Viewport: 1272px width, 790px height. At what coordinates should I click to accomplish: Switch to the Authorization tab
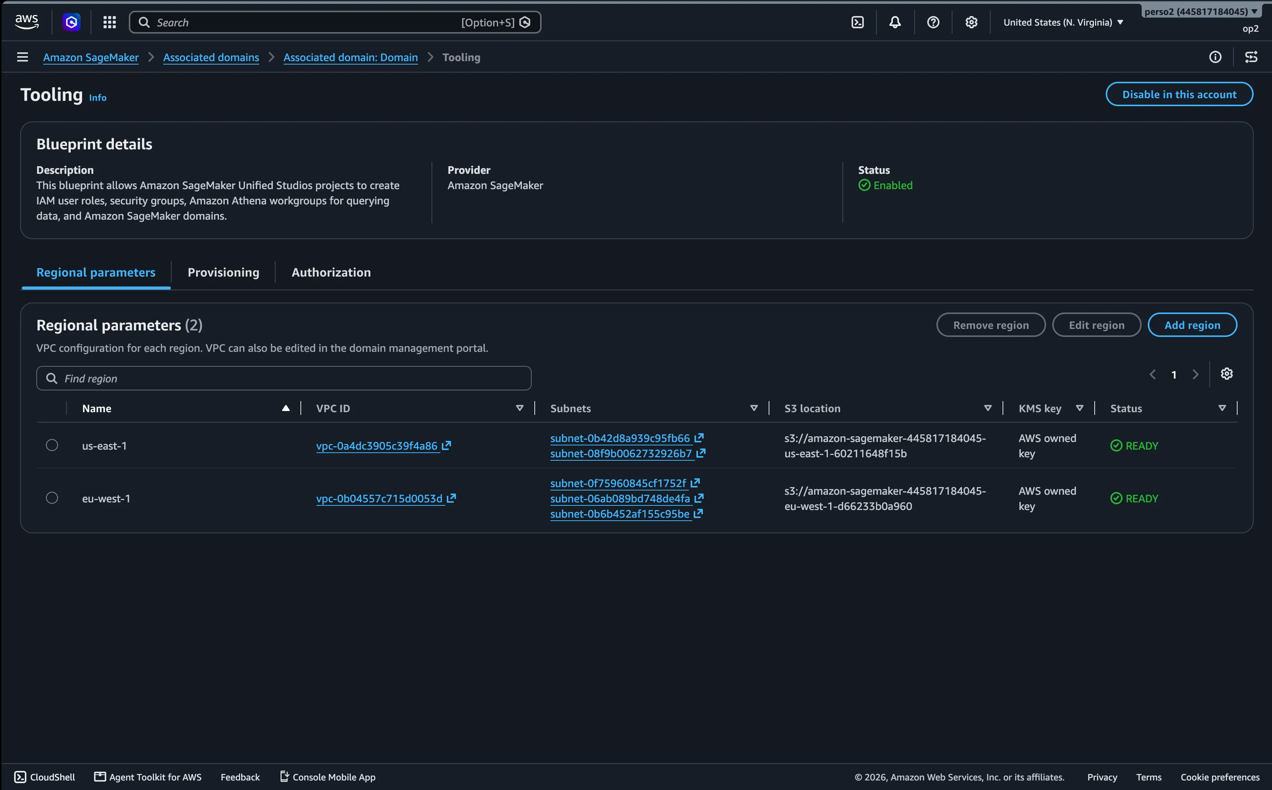[x=331, y=272]
